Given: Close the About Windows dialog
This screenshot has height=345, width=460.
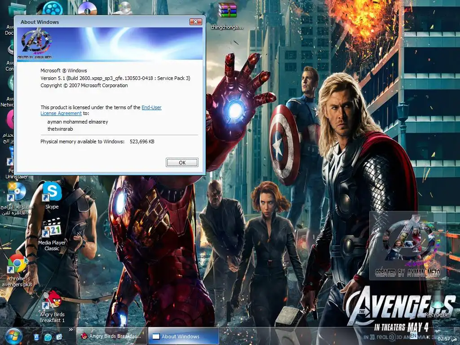Looking at the screenshot, I should pos(195,22).
